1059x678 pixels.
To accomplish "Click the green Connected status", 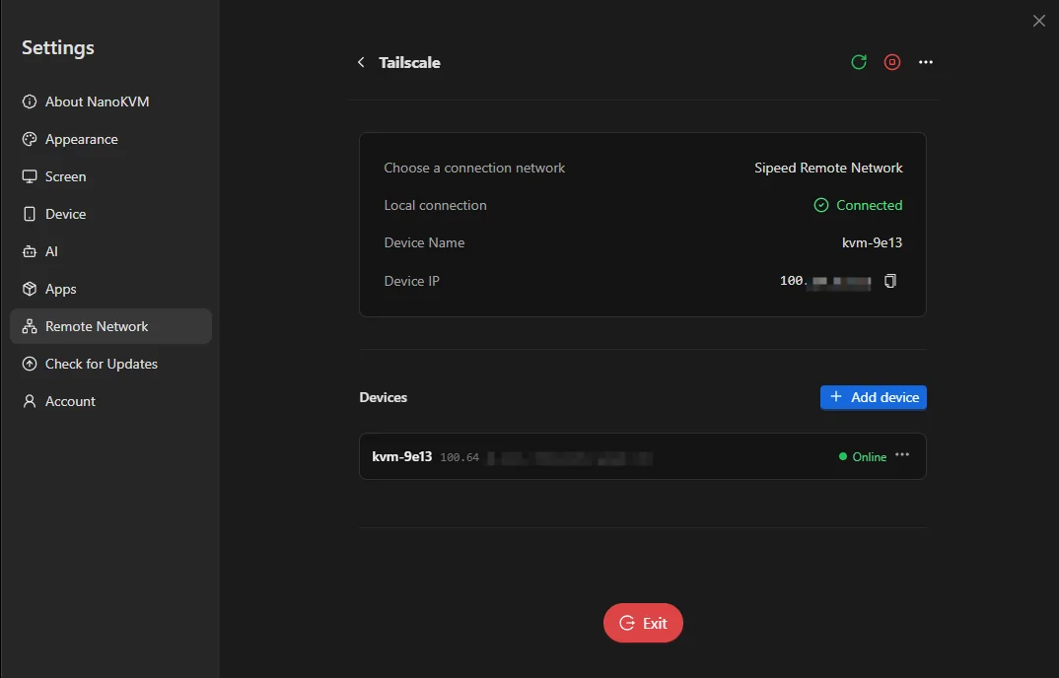I will pos(858,205).
